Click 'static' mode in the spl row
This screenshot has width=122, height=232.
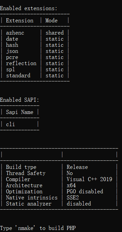point(55,70)
